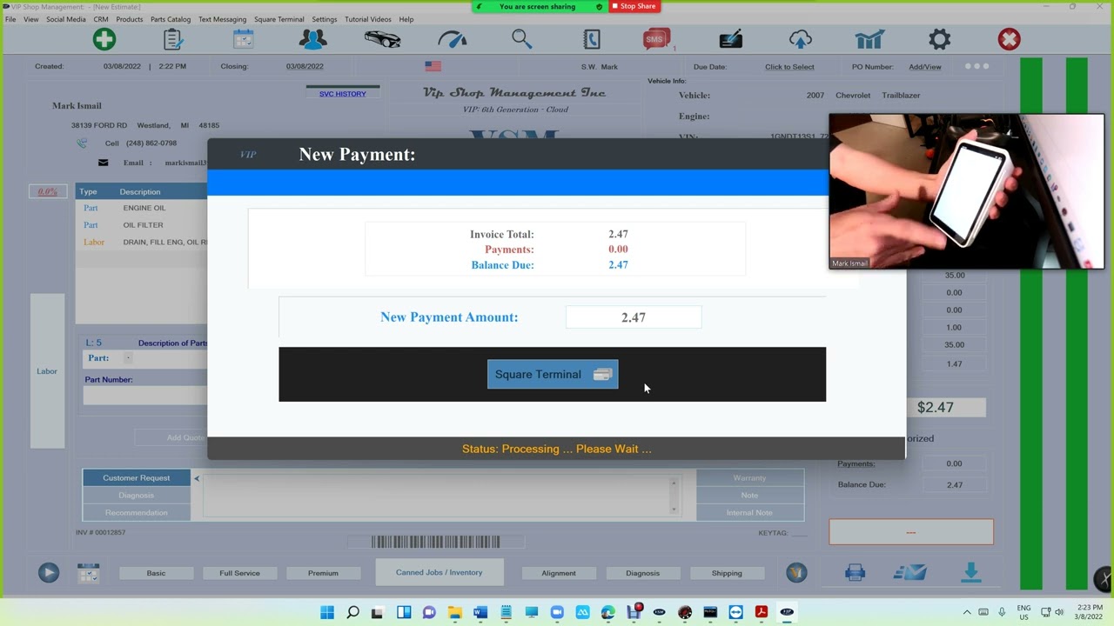Select the Customer Request tab

click(x=137, y=478)
